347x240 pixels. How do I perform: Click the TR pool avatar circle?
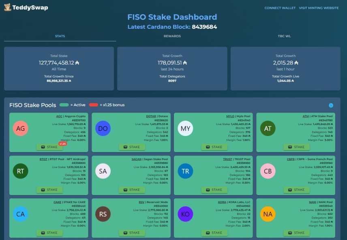click(185, 171)
